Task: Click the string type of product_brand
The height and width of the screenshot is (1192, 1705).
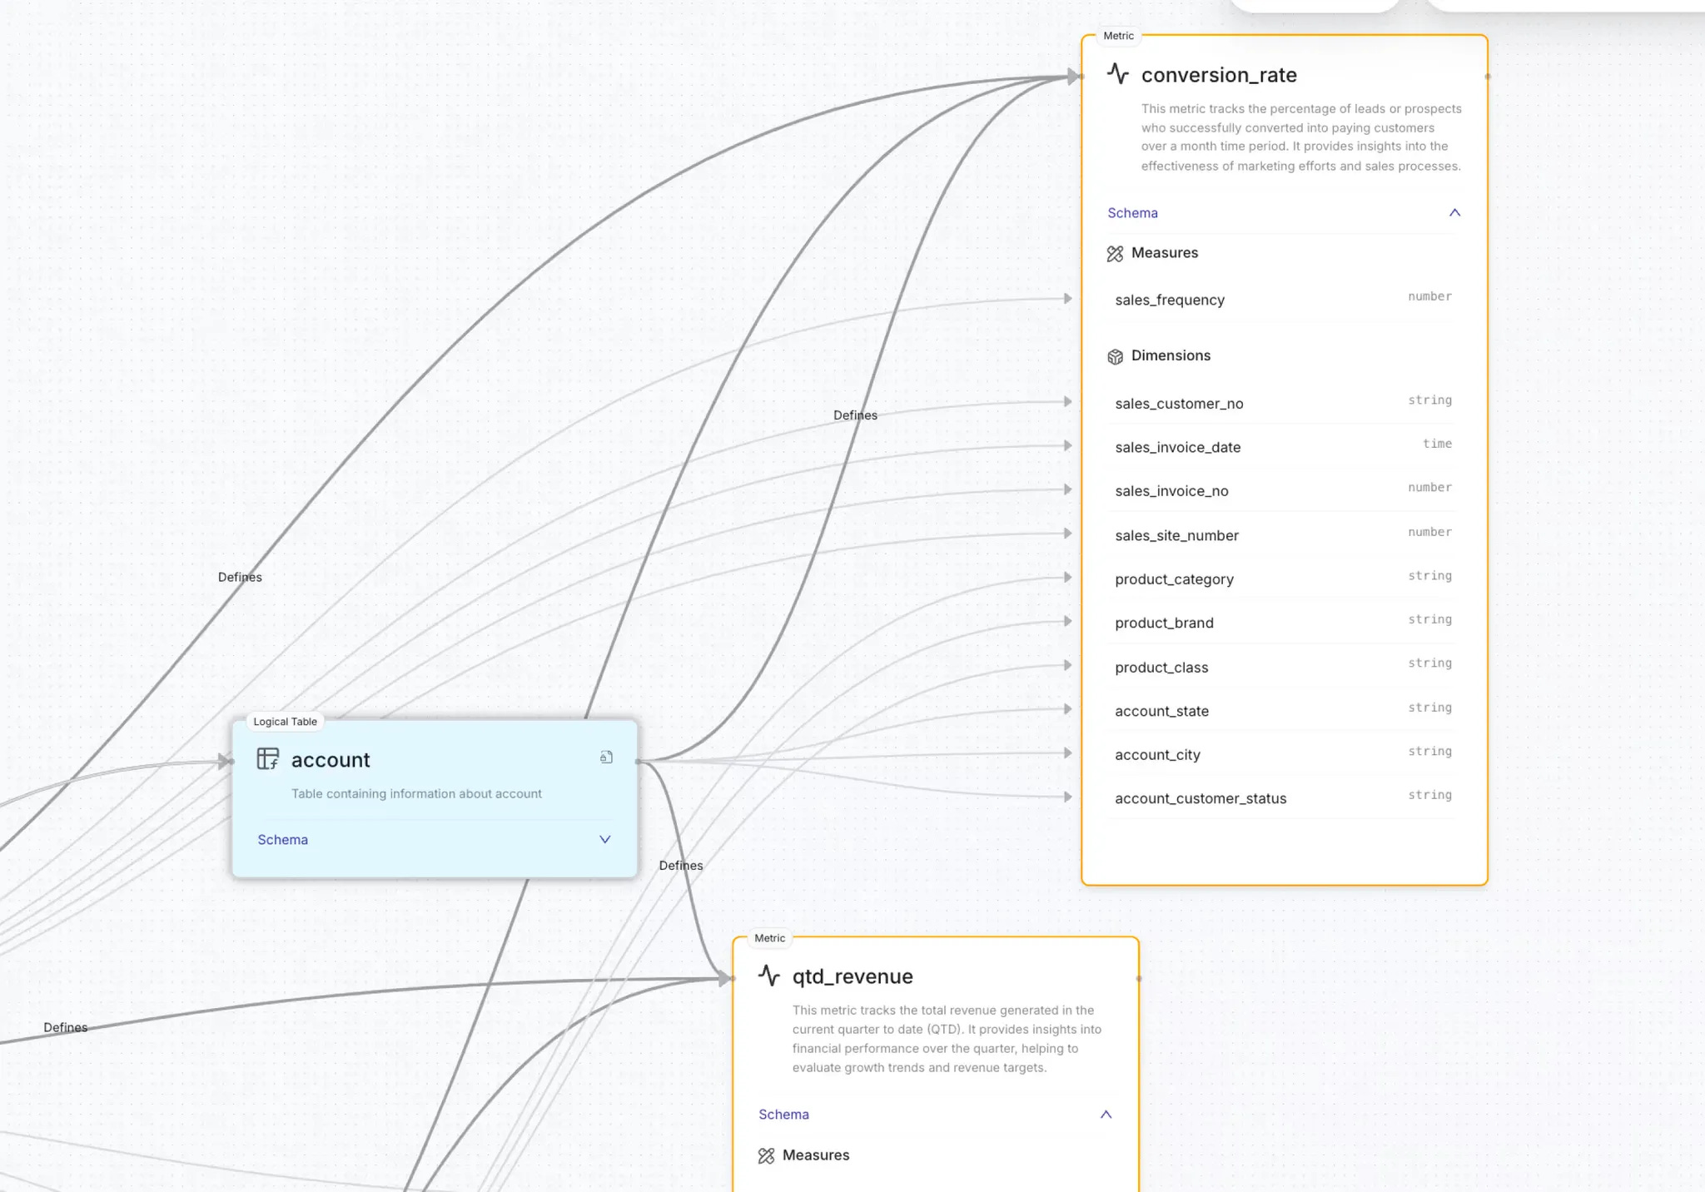Action: click(x=1429, y=619)
